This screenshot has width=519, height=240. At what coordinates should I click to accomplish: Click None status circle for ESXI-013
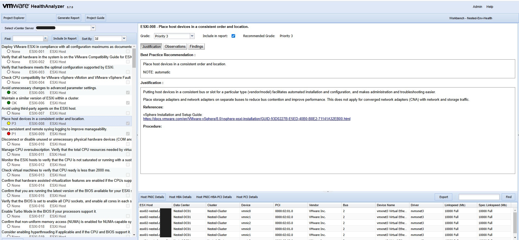tap(9, 175)
